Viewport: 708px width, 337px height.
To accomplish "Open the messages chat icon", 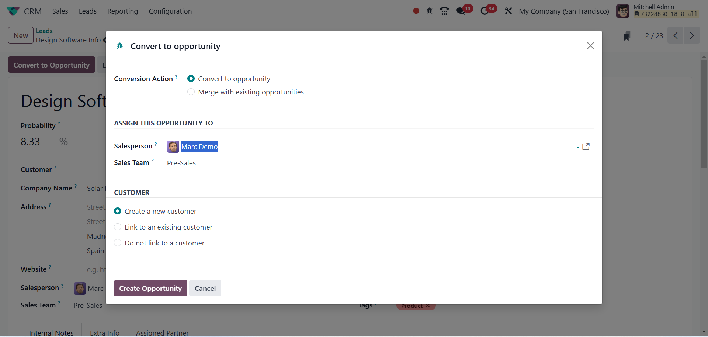I will pos(461,11).
